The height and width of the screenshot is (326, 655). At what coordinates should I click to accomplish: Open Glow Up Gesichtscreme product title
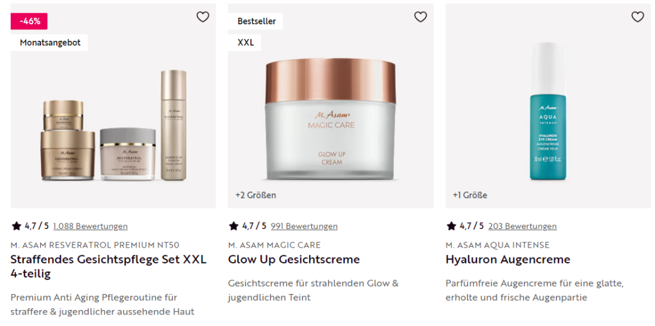(x=294, y=259)
